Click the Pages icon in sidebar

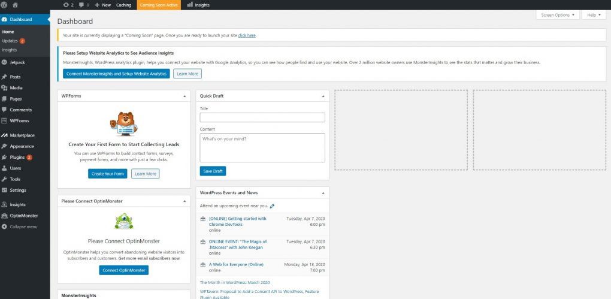4,99
